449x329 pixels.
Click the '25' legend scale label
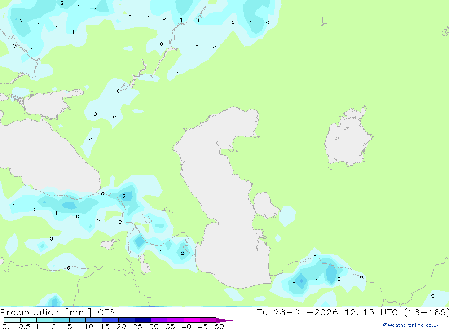pyautogui.click(x=137, y=326)
